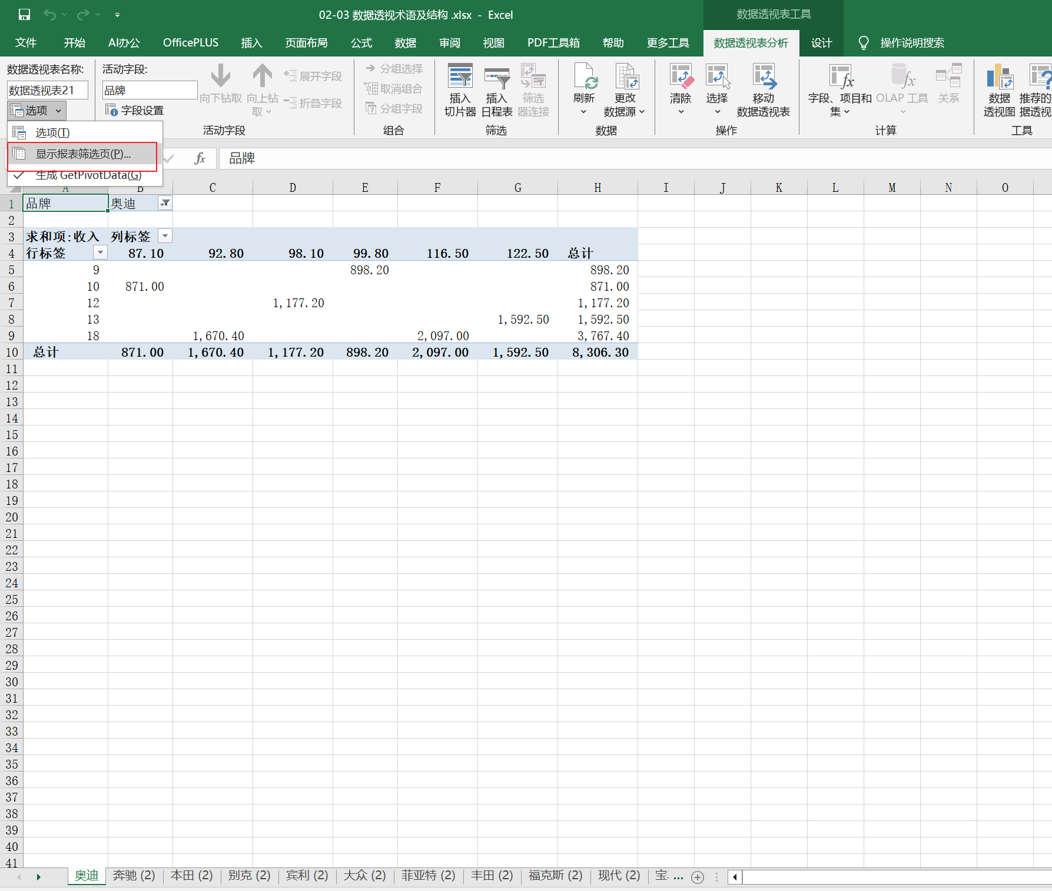The height and width of the screenshot is (891, 1052).
Task: Select 选项(T) menu entry
Action: point(85,132)
